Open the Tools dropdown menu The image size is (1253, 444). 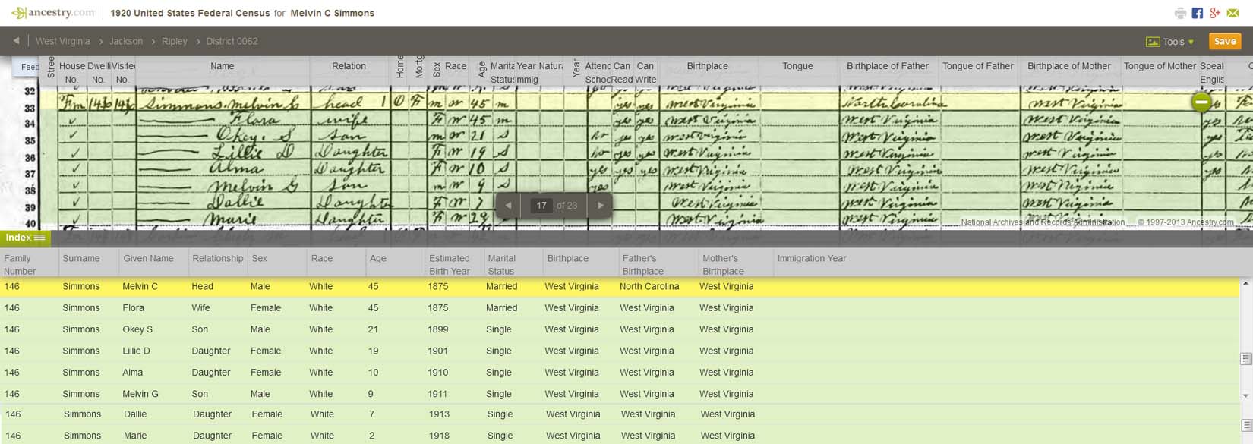pyautogui.click(x=1171, y=42)
